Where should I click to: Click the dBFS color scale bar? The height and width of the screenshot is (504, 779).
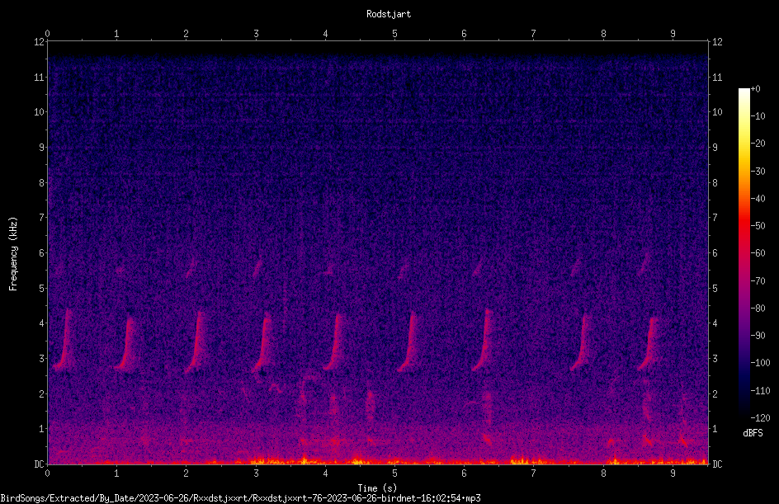(744, 253)
